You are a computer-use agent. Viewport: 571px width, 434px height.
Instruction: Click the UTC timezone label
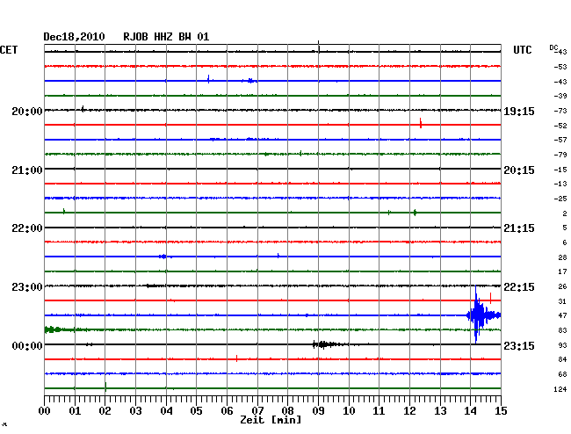[522, 50]
